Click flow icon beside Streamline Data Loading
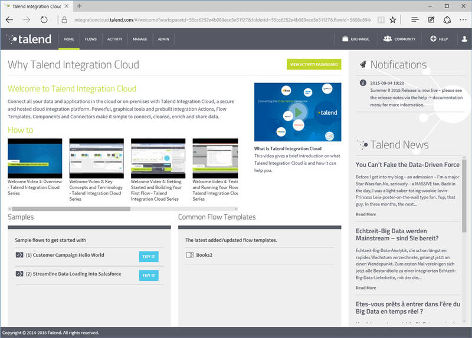472x338 pixels. [19, 274]
